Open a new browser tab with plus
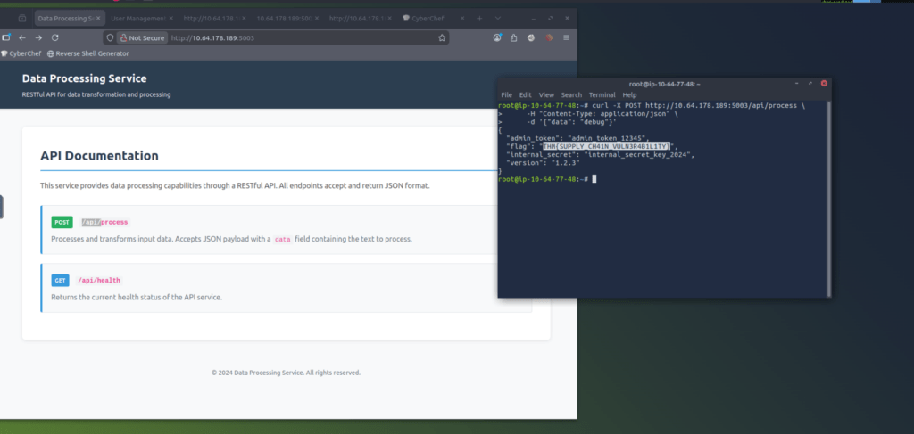The width and height of the screenshot is (914, 434). (x=479, y=19)
